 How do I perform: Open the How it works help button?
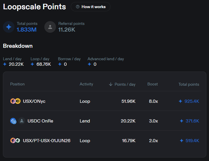tap(90, 7)
